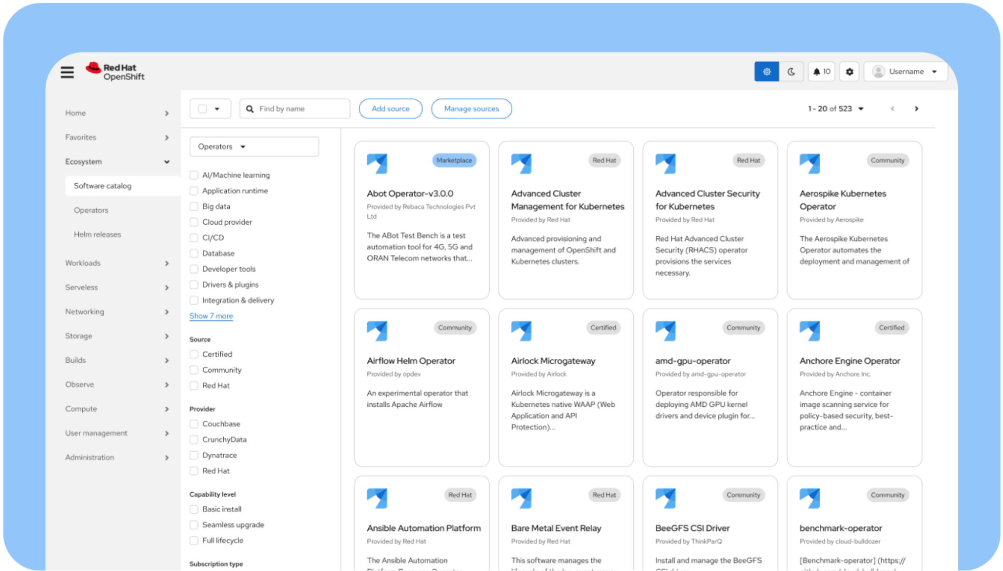Open the hamburger navigation menu
The image size is (1003, 571).
[67, 72]
